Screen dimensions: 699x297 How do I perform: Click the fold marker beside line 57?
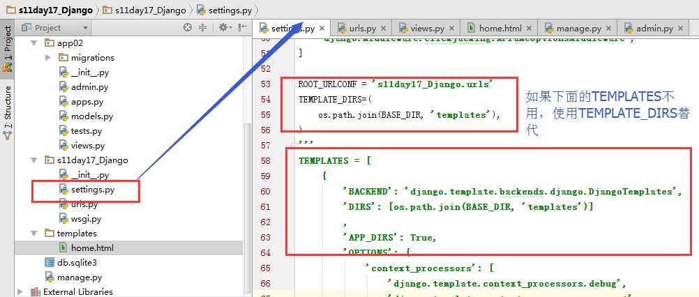pyautogui.click(x=293, y=145)
